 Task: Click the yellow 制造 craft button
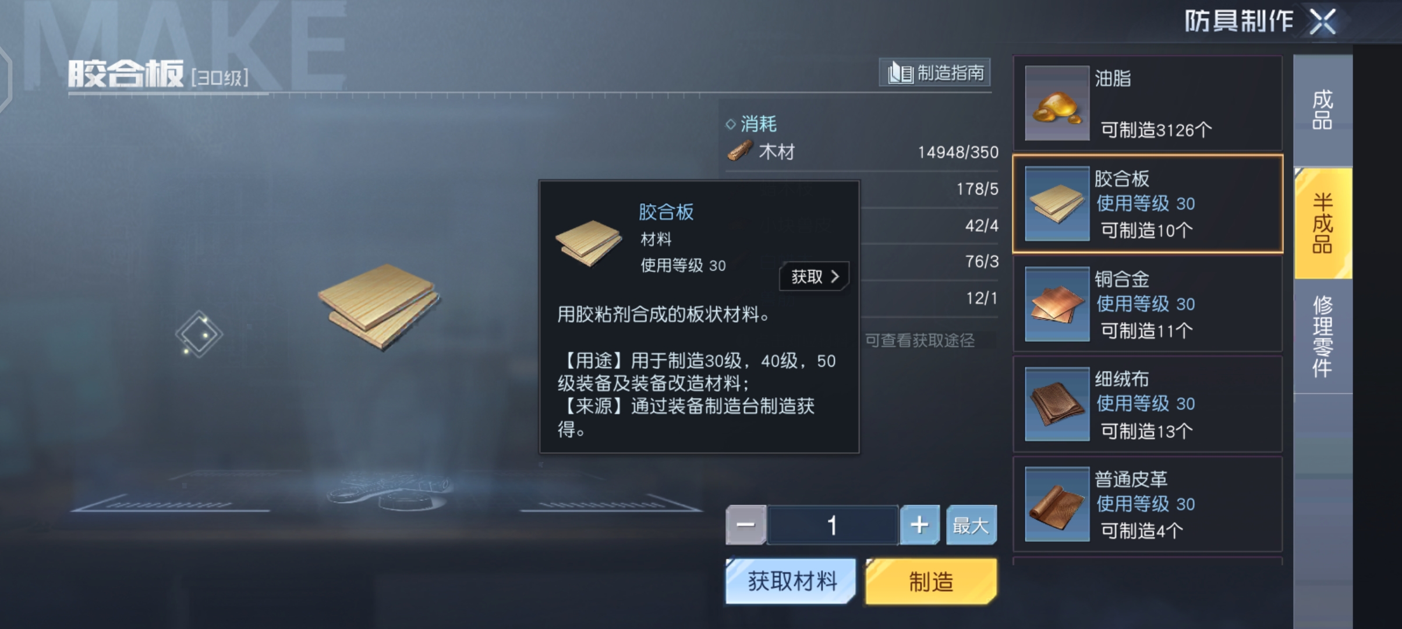(x=931, y=581)
